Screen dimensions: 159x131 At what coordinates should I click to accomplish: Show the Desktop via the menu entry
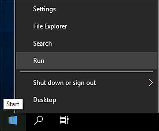click(x=87, y=100)
